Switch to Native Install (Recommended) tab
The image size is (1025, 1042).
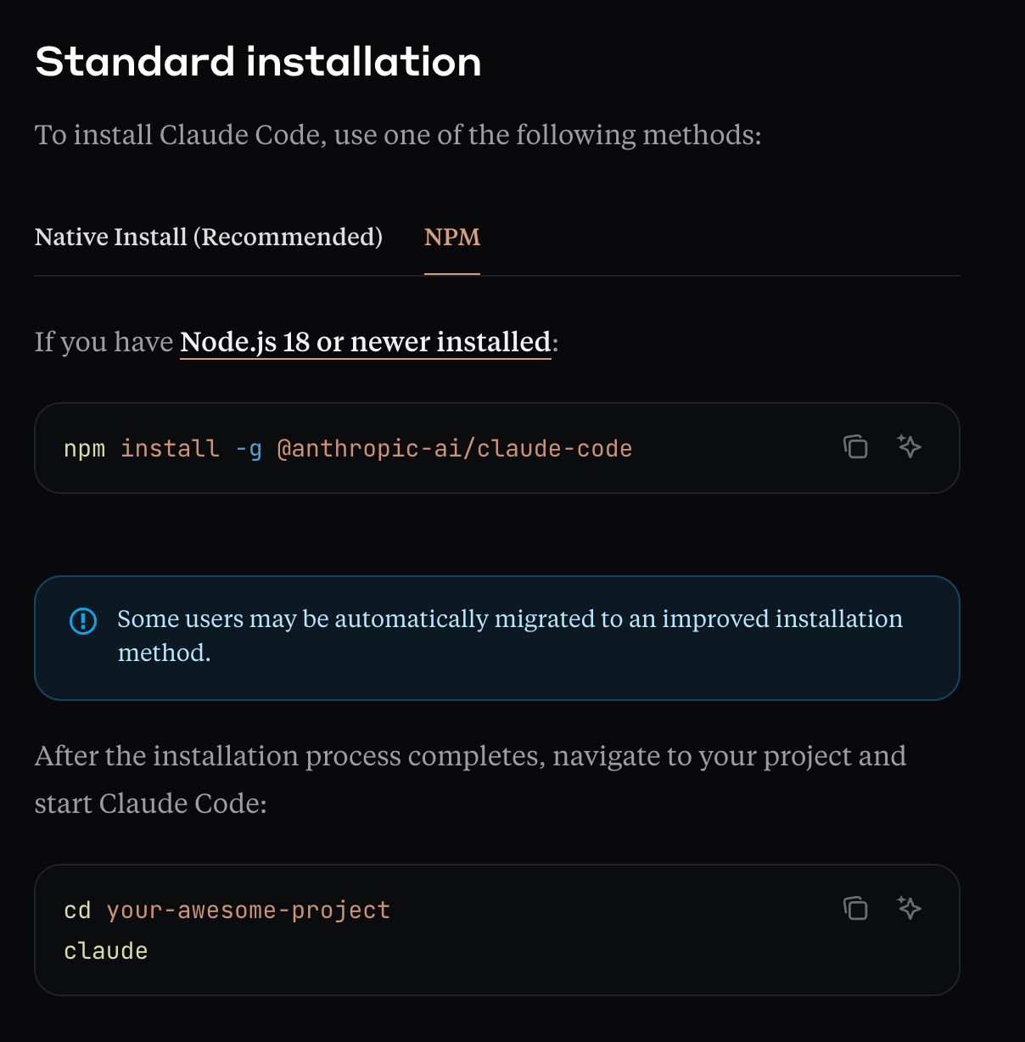(x=209, y=237)
